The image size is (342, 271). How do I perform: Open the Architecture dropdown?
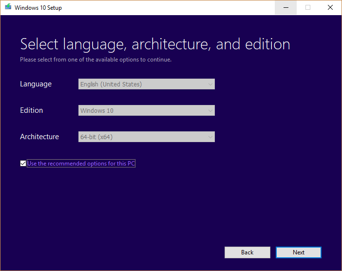tap(146, 137)
